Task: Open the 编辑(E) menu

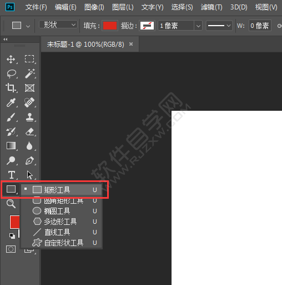Action: (66, 7)
